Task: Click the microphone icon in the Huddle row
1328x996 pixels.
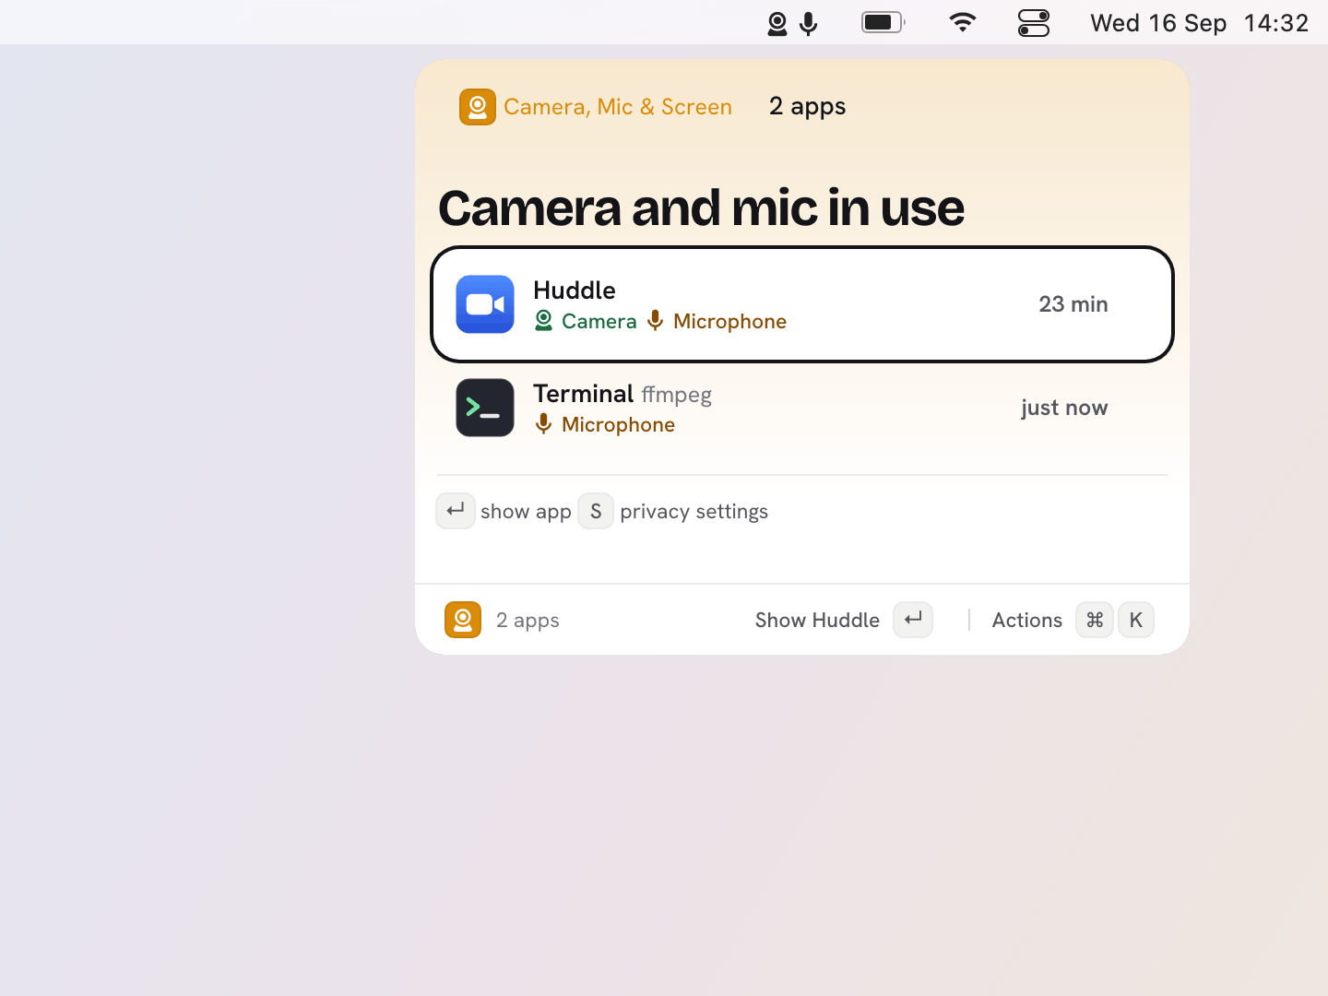Action: (655, 321)
